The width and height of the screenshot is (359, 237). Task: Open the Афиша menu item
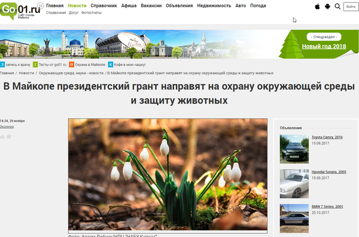[x=129, y=5]
